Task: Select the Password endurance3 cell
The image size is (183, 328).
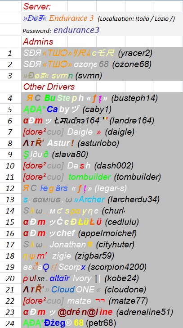Action: pos(102,30)
